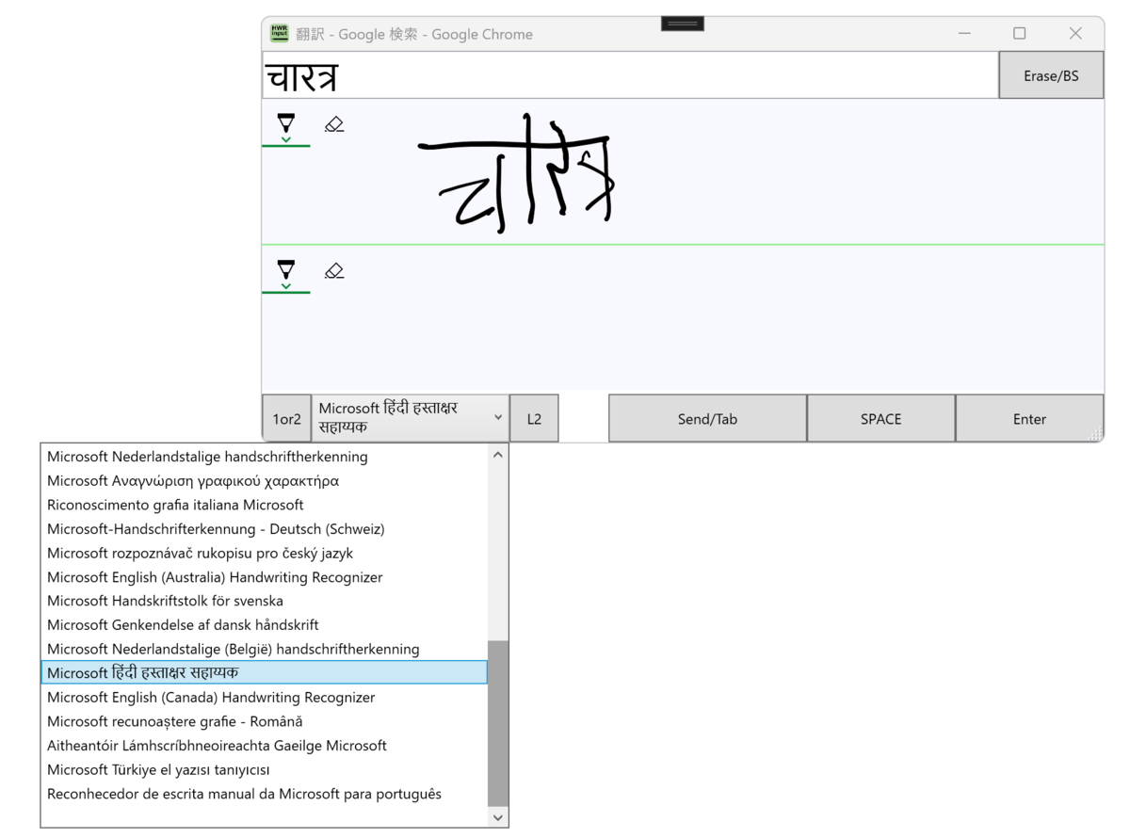Maximize the HWR input window
Image resolution: width=1130 pixels, height=838 pixels.
point(1019,33)
